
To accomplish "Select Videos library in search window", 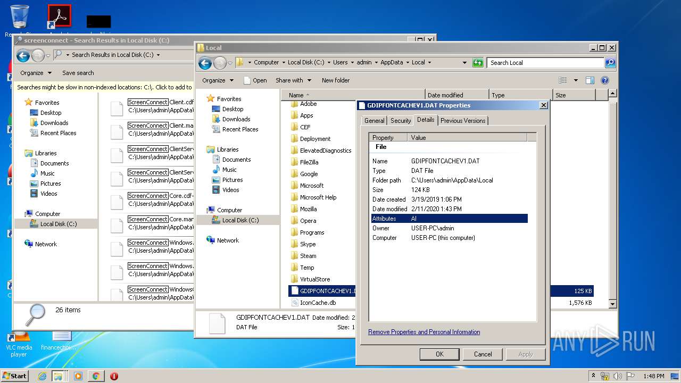I will [x=48, y=194].
